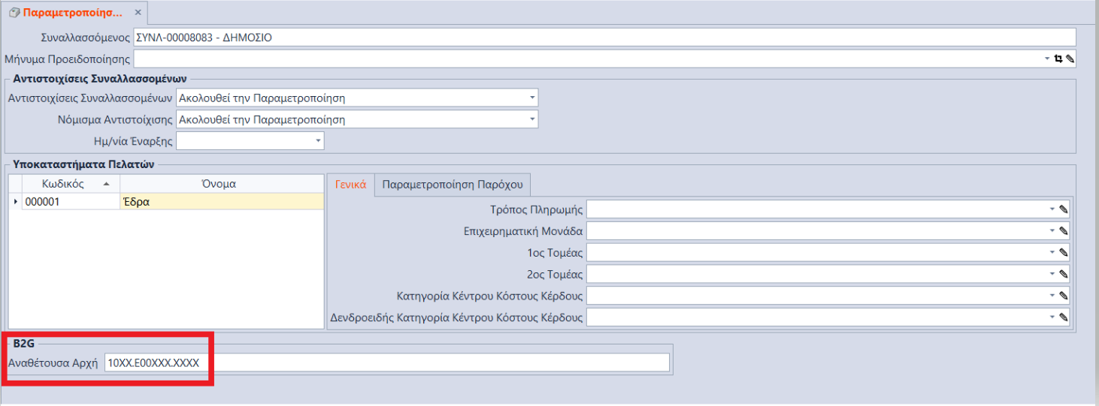Open the 2ος Τομέας pencil editor
1099x406 pixels.
pos(1063,275)
